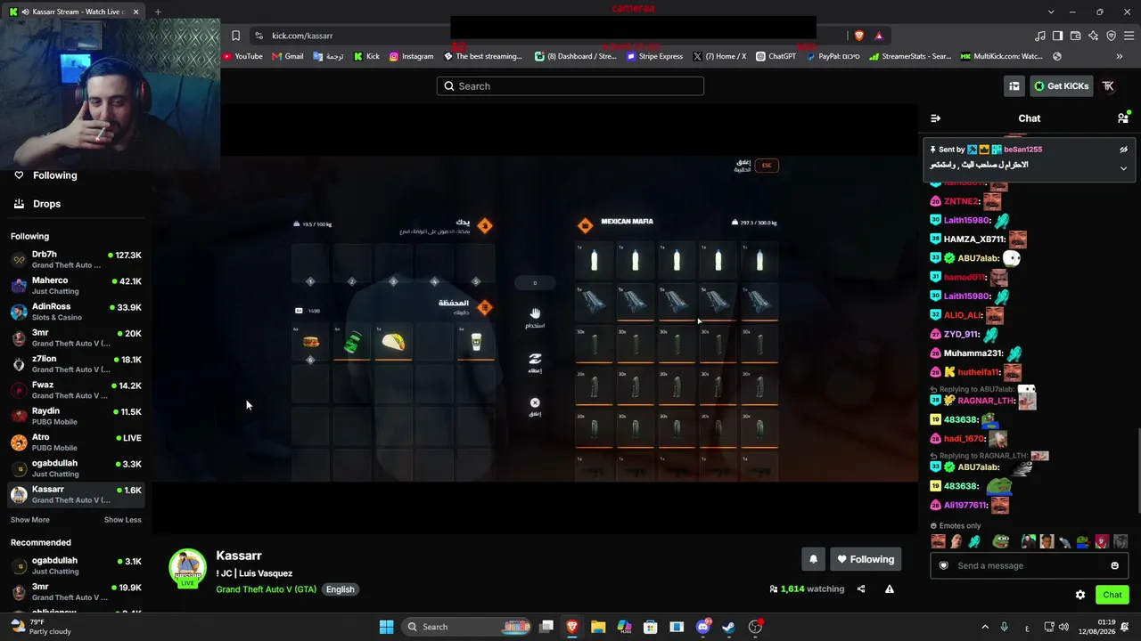Open the chat identity badge icon in message box
Image resolution: width=1141 pixels, height=641 pixels.
944,566
